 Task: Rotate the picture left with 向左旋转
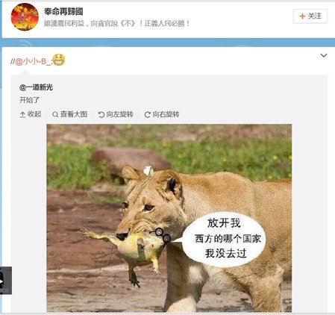116,114
